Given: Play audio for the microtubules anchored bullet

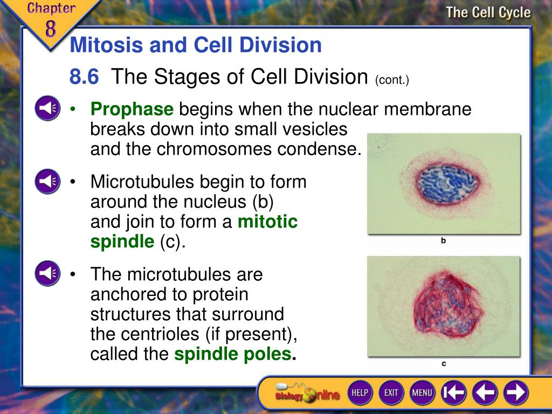Looking at the screenshot, I should pyautogui.click(x=47, y=273).
